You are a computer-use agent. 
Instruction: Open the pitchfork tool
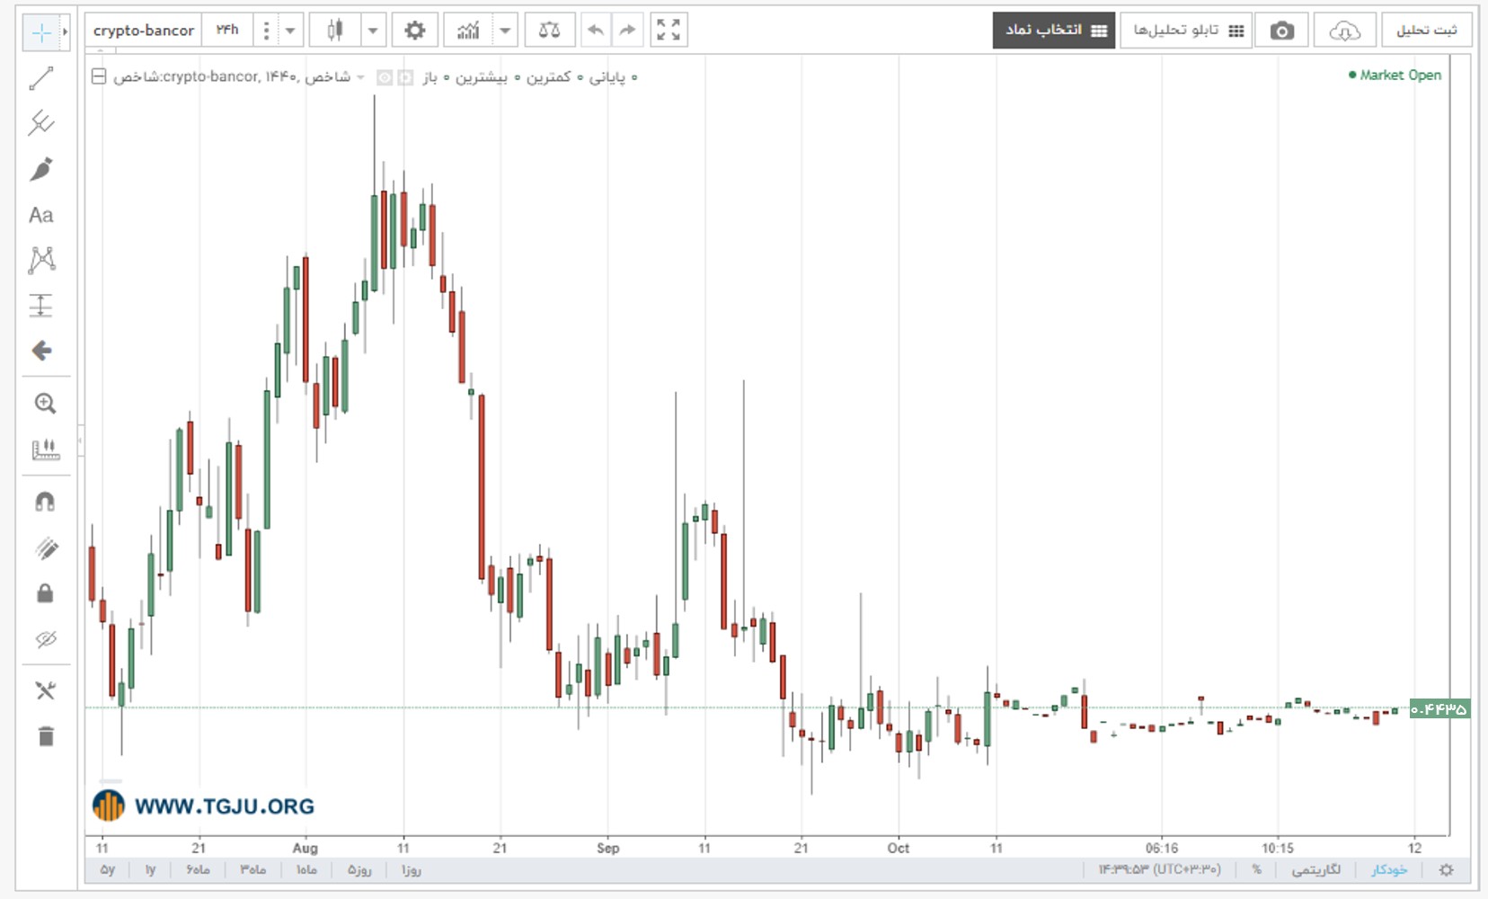point(41,123)
